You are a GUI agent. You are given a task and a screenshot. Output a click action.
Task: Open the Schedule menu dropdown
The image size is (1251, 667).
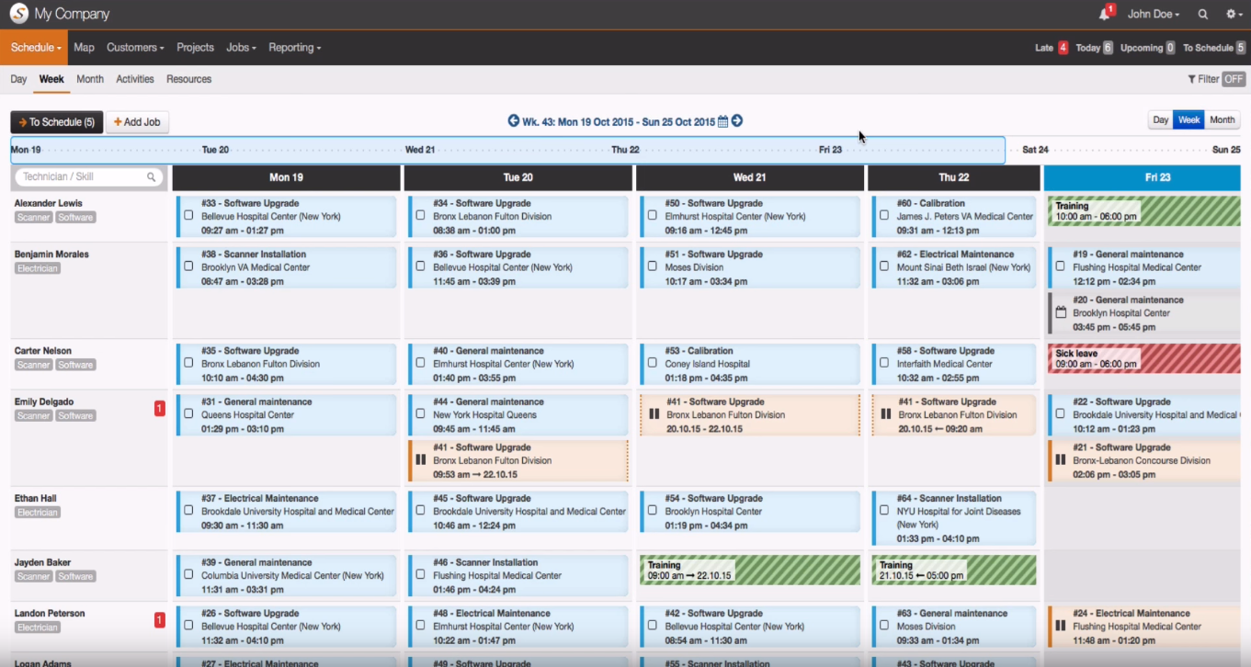click(33, 47)
